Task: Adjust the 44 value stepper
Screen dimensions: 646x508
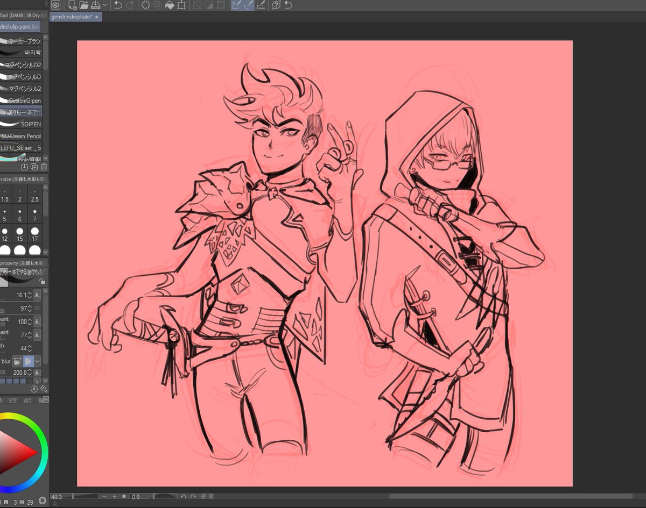Action: (x=30, y=348)
